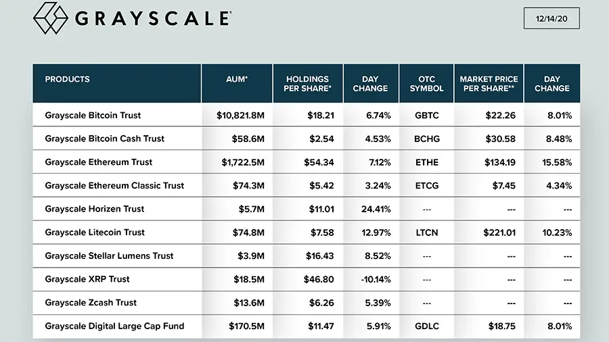Click the Holdings Per Share header
The width and height of the screenshot is (609, 342).
pyautogui.click(x=307, y=84)
